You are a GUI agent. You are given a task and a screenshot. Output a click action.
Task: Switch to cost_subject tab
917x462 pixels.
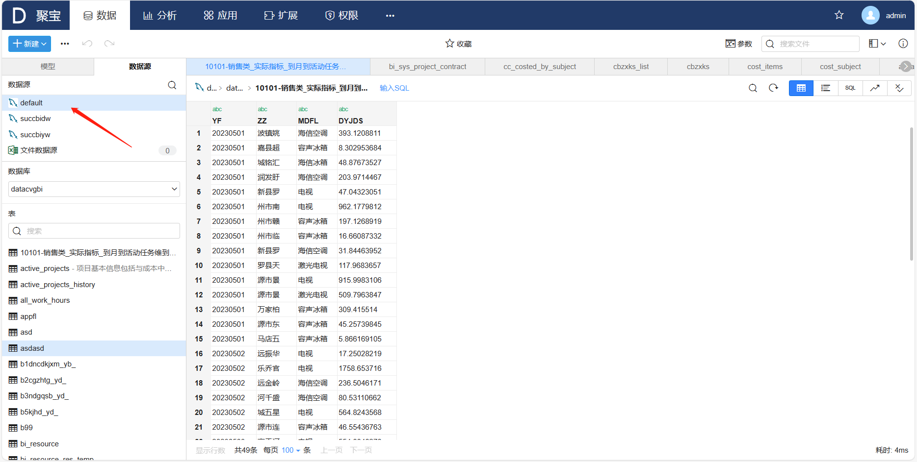pyautogui.click(x=840, y=67)
